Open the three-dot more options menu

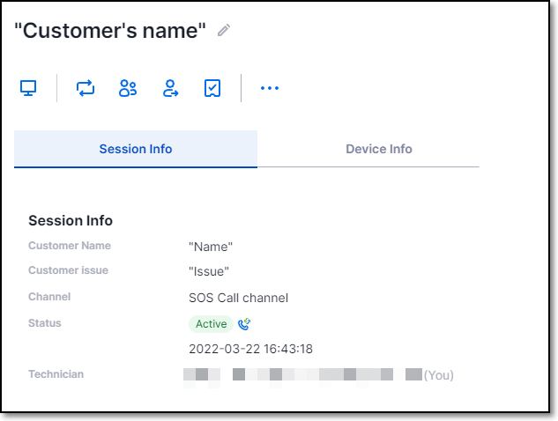[x=270, y=88]
